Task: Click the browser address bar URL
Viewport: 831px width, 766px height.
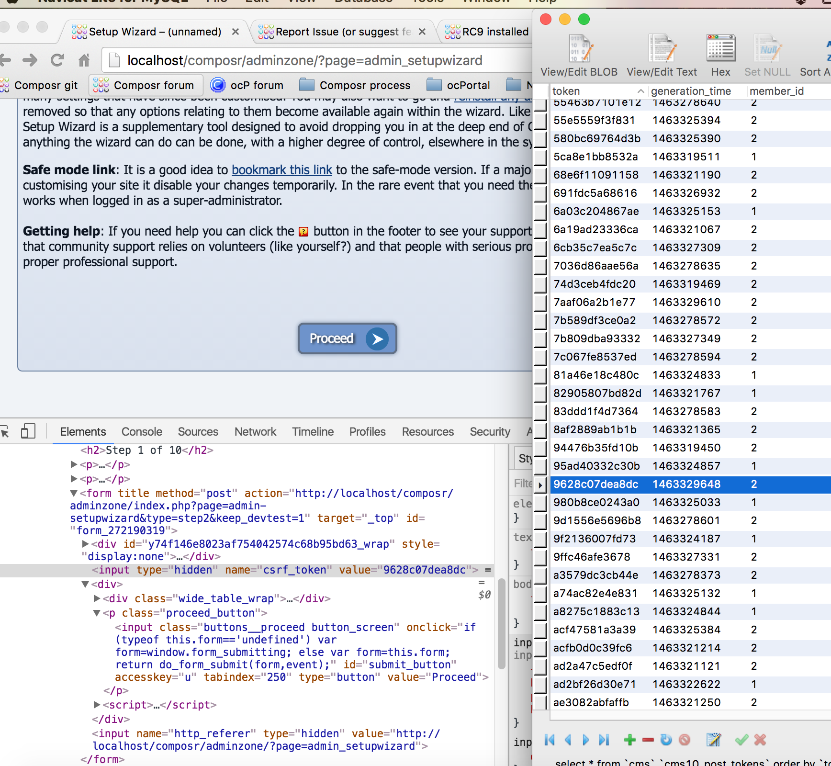Action: pyautogui.click(x=304, y=60)
